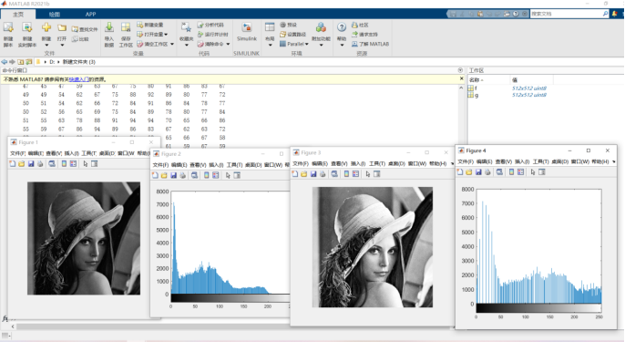Click the back arrow in the folder toolbar
Screen dimensions: 625x342
click(x=4, y=62)
